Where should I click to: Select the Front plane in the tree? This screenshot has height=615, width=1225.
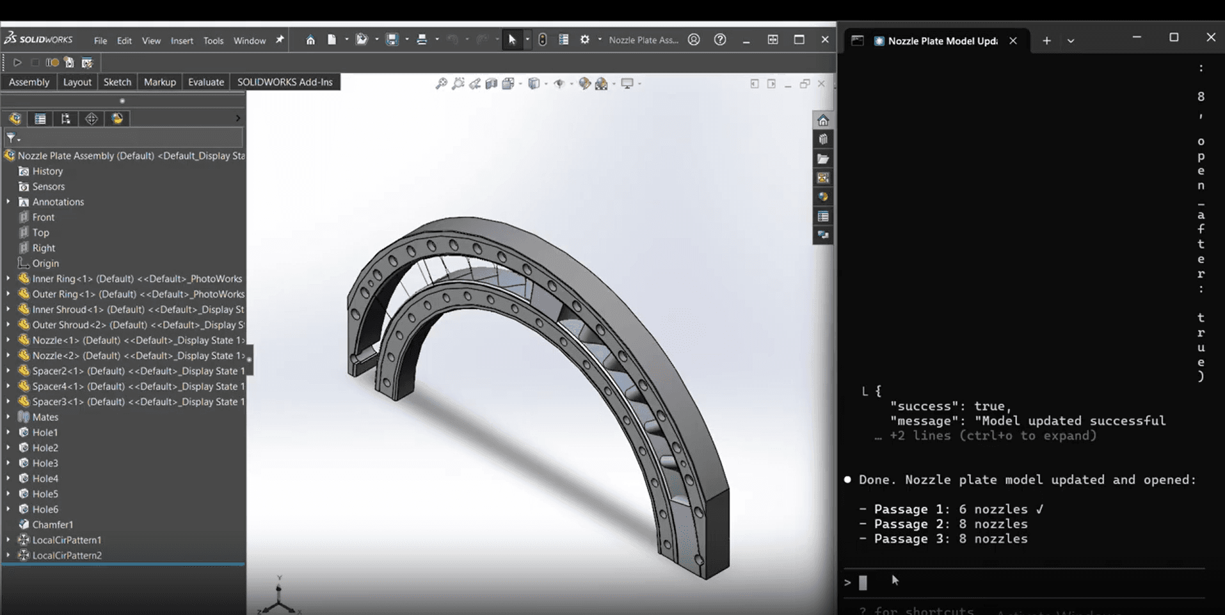[x=43, y=217]
